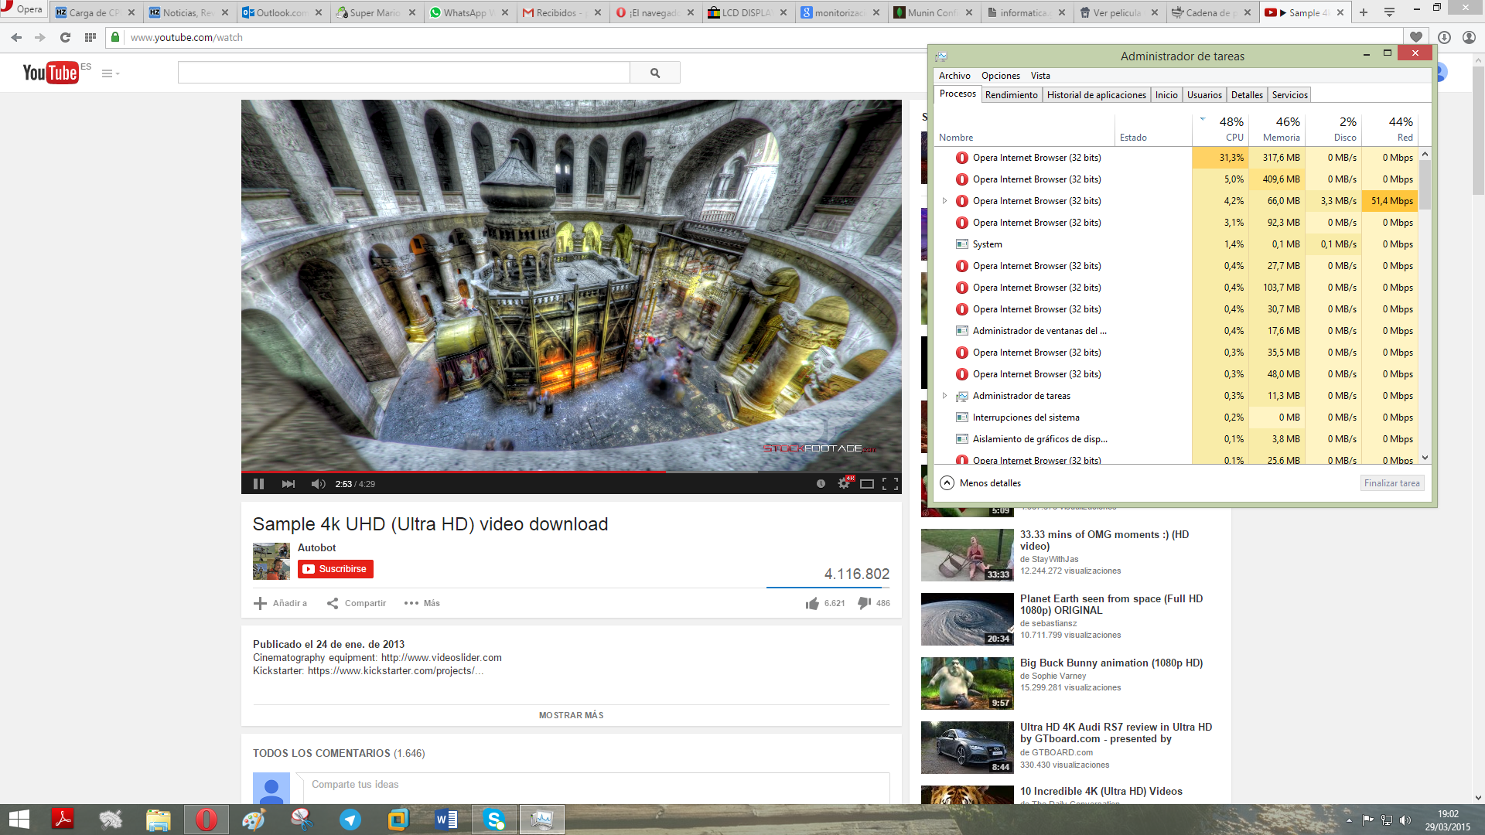The image size is (1485, 835).
Task: Switch to Detalles tab
Action: (x=1247, y=95)
